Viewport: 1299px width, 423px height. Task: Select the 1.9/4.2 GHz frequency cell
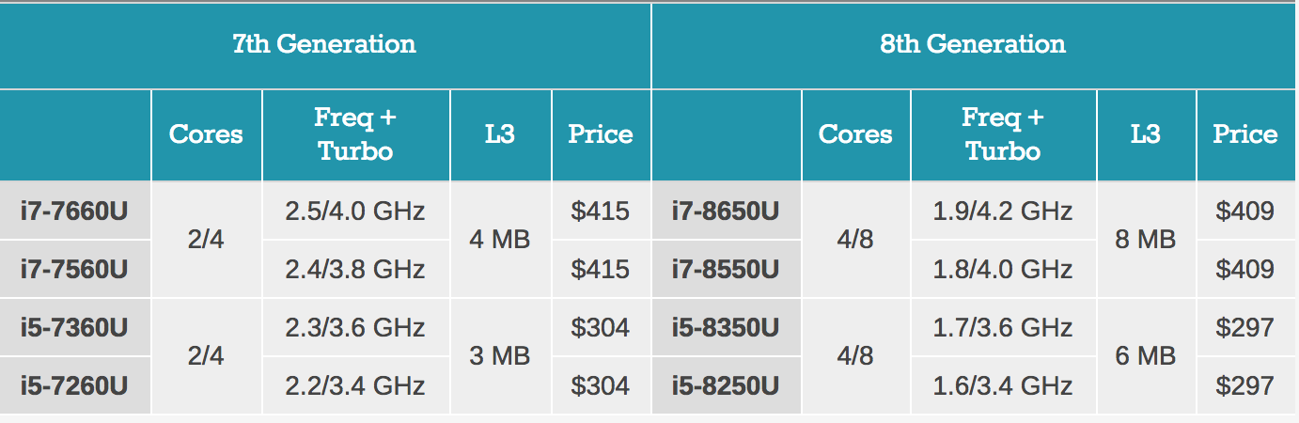coord(1003,211)
